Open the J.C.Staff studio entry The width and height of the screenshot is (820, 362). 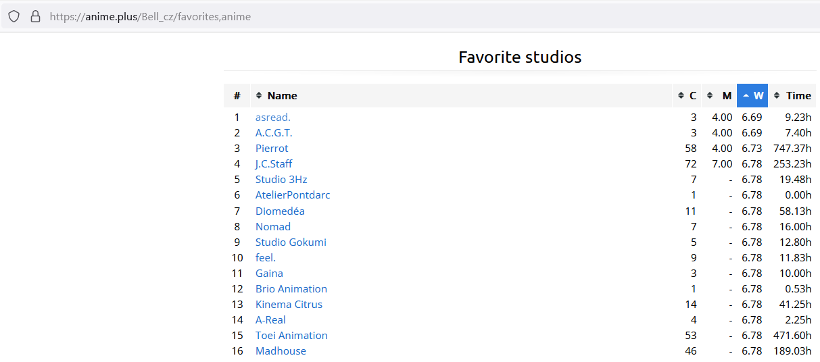(x=274, y=164)
